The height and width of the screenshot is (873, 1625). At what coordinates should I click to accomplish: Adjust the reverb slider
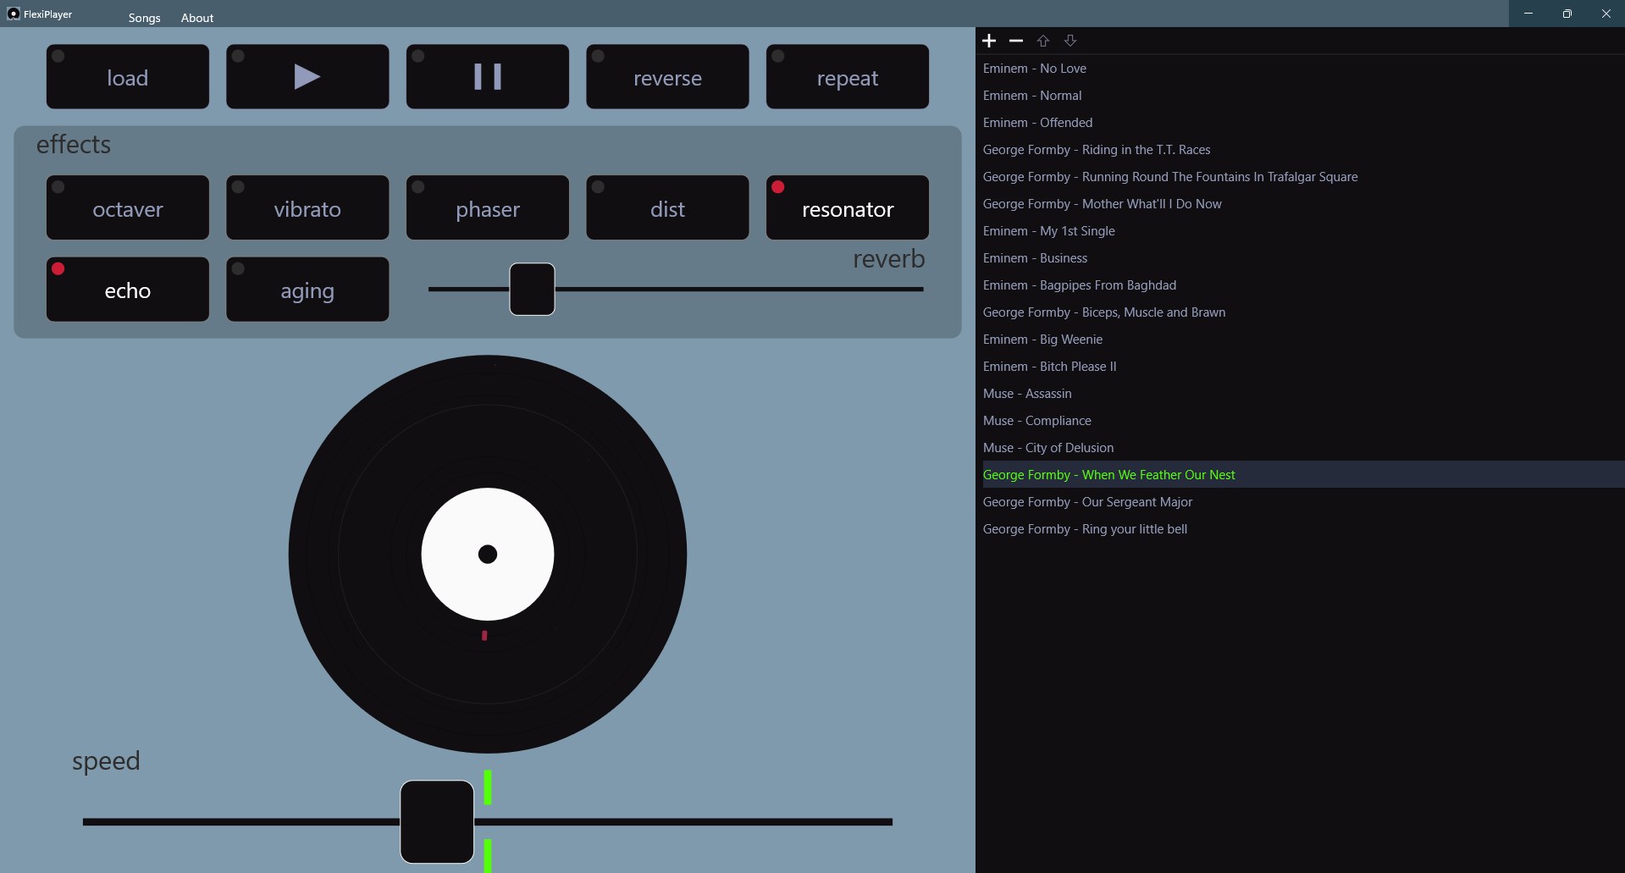pos(531,289)
